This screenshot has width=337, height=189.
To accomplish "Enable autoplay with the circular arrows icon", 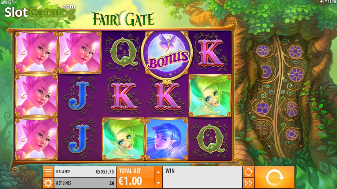I will pyautogui.click(x=248, y=172).
